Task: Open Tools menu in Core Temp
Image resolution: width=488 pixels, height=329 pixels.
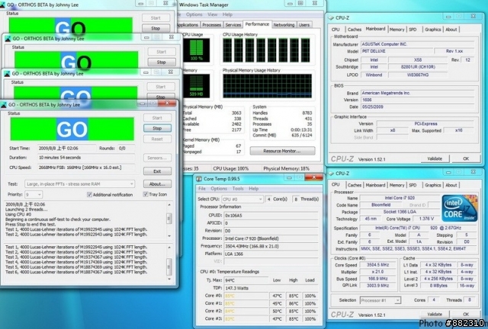Action: 238,189
